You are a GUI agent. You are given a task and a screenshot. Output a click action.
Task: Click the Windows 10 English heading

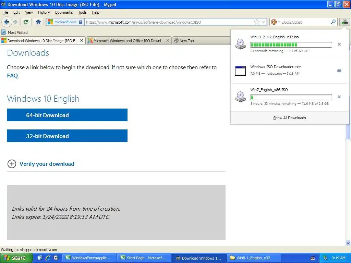coord(43,99)
